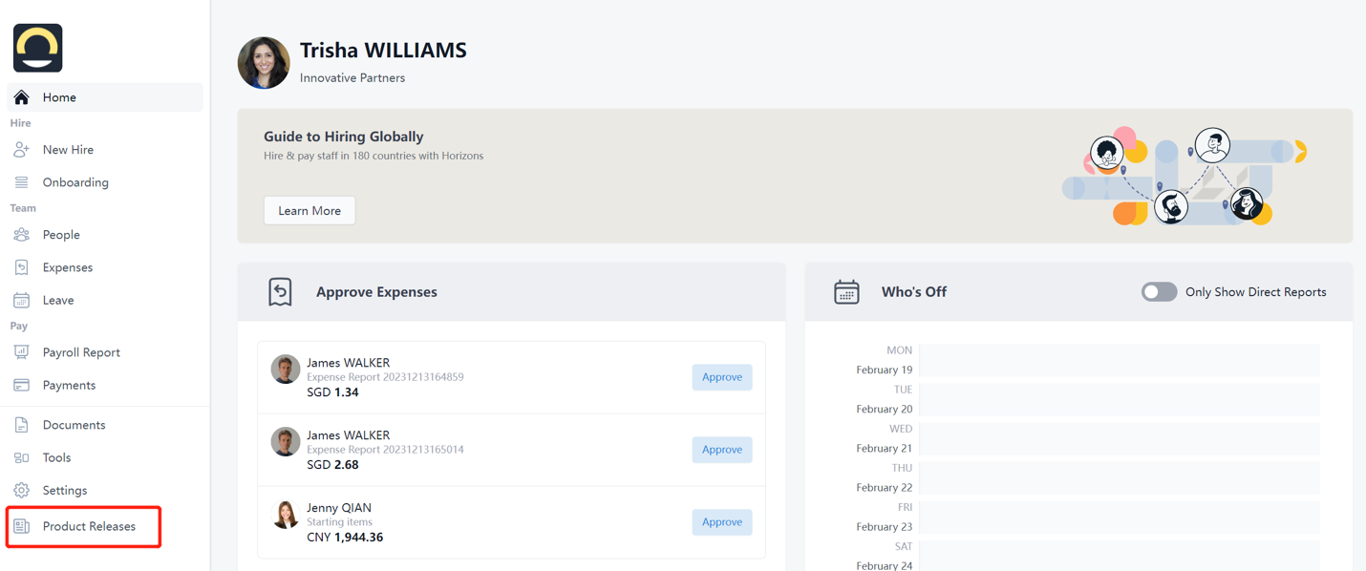
Task: Open the Payments menu item
Action: point(69,385)
